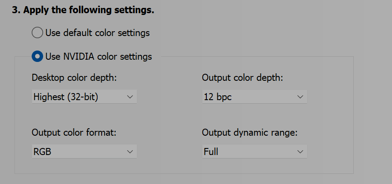
Task: Click the "Use NVIDIA color settings" label text
Action: pyautogui.click(x=99, y=57)
